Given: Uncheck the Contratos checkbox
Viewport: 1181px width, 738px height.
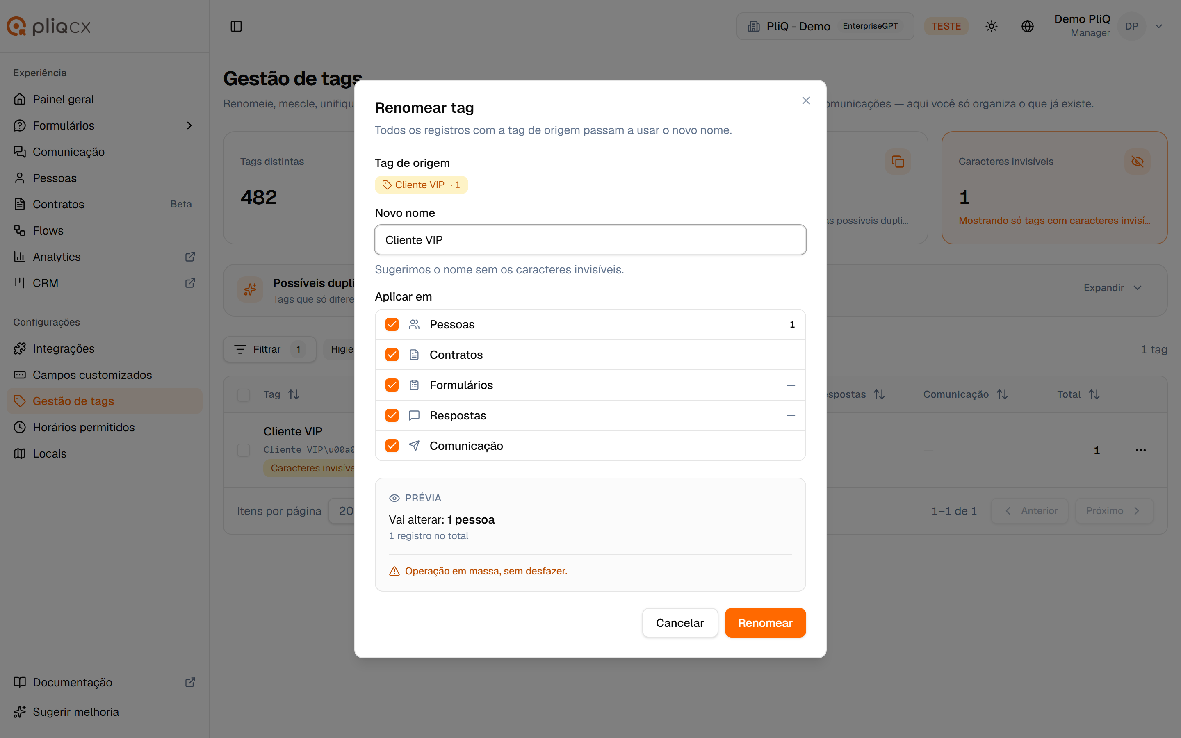Looking at the screenshot, I should point(392,355).
